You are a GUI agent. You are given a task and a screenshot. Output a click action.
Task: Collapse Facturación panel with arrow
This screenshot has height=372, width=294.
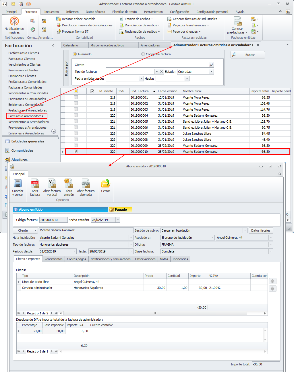[53, 46]
